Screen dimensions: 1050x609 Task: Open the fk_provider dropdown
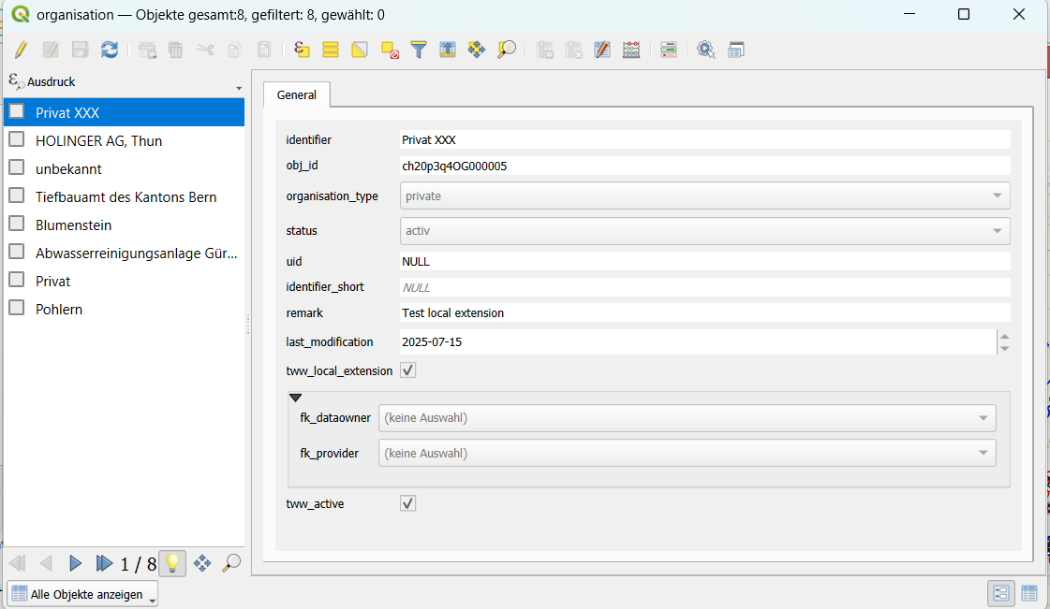pyautogui.click(x=688, y=453)
